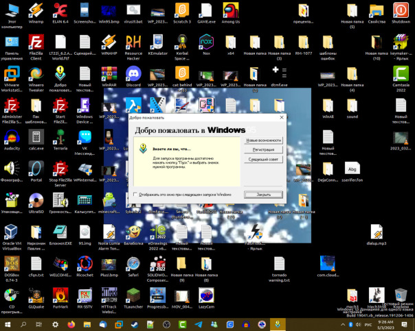Close the welcome dialog with X
The width and height of the screenshot is (415, 331).
coord(282,117)
